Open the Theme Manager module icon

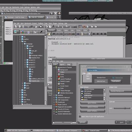click(x=59, y=91)
